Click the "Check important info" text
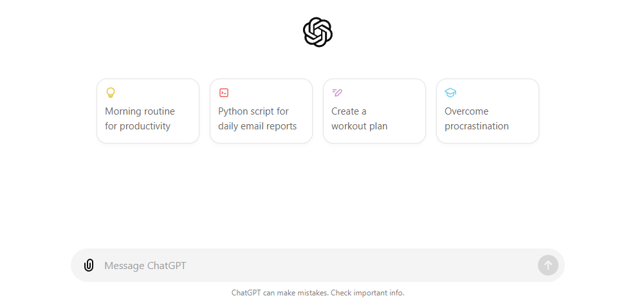This screenshot has height=298, width=637. 367,293
